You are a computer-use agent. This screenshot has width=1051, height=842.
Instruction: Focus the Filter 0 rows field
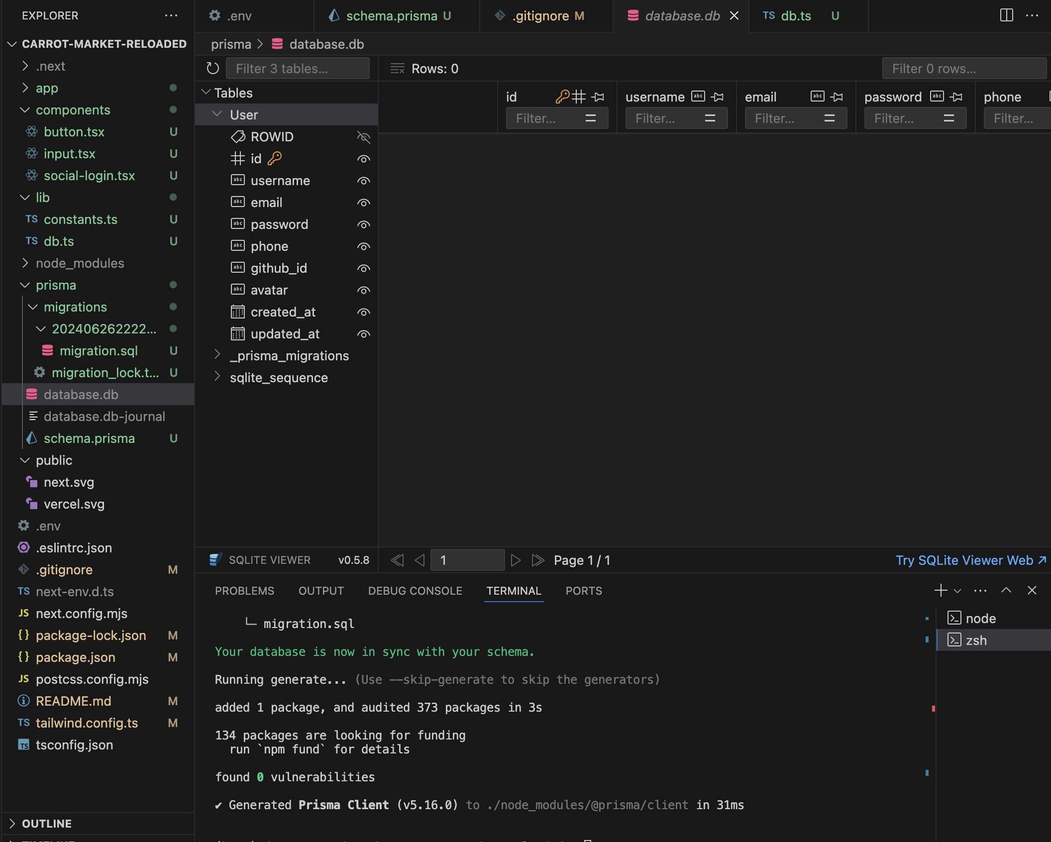click(964, 69)
